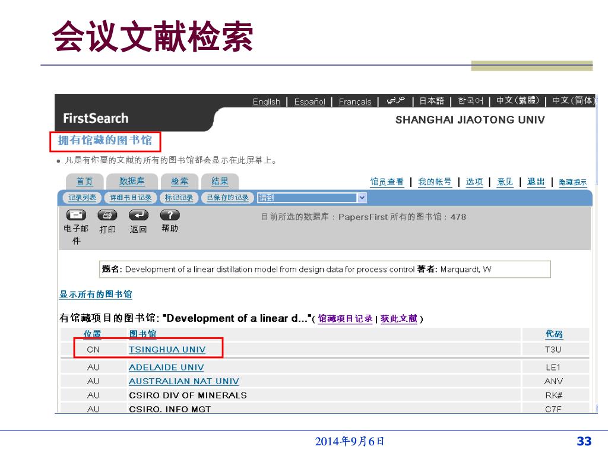Switch language to Arabic
The height and width of the screenshot is (456, 608).
point(395,100)
